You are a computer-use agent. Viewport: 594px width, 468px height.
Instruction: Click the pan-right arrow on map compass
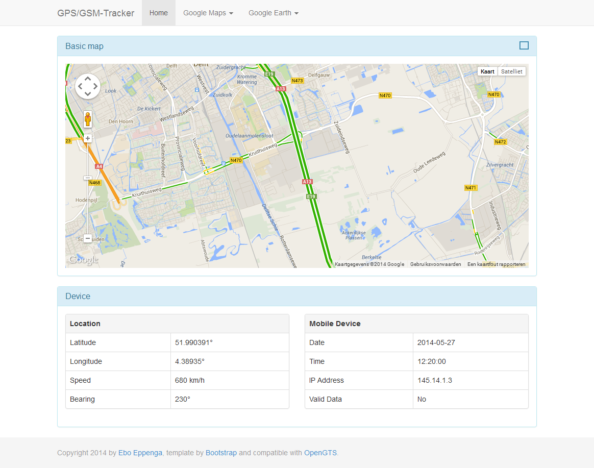(x=96, y=86)
